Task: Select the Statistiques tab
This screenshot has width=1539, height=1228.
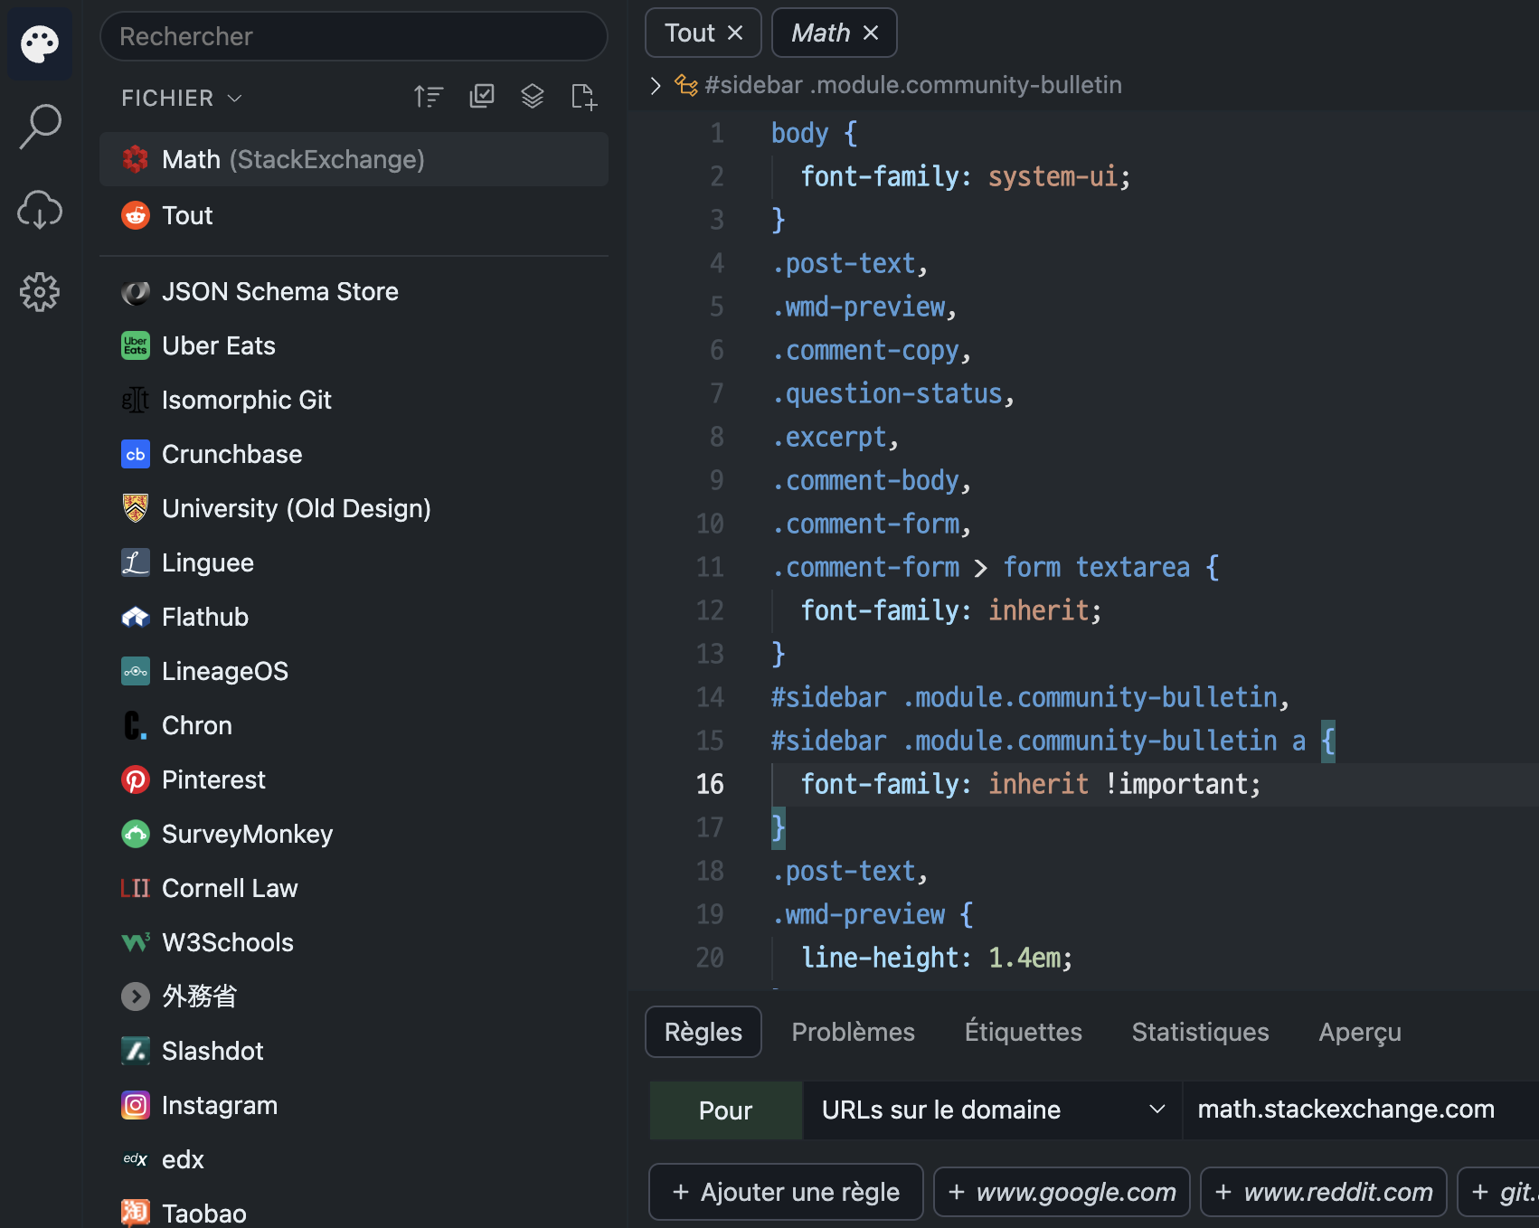Action: coord(1200,1032)
